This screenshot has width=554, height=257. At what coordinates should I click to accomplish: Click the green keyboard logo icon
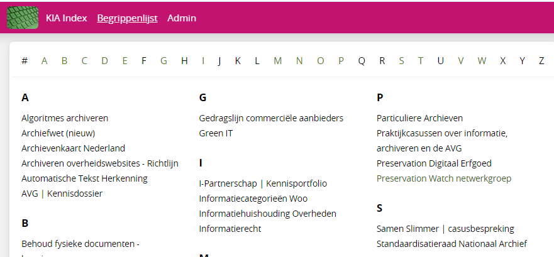(23, 18)
